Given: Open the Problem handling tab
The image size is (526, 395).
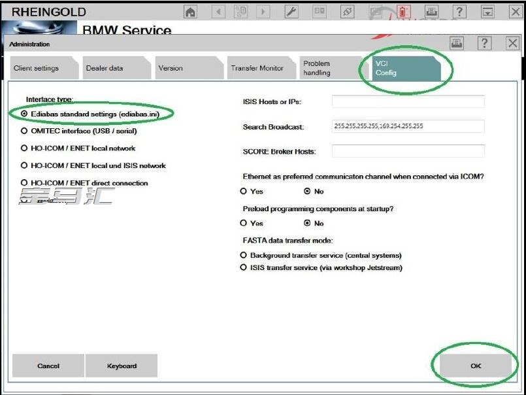Looking at the screenshot, I should pos(334,68).
